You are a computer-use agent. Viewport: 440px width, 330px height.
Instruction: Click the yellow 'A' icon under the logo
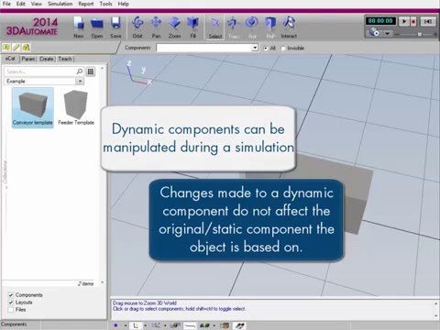[6, 48]
